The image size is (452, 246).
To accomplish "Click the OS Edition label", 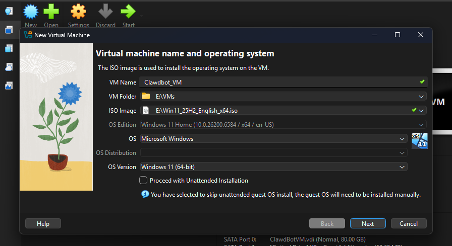I will [x=122, y=125].
